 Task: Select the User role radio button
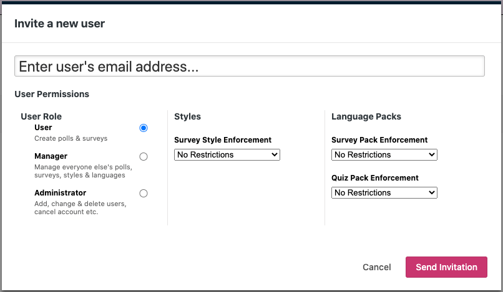pyautogui.click(x=144, y=128)
